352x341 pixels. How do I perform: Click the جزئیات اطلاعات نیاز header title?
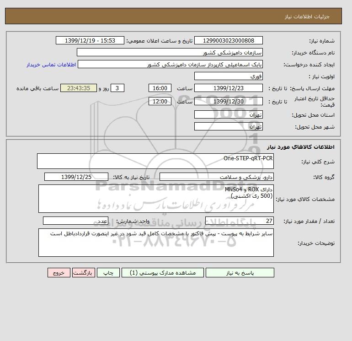[307, 16]
